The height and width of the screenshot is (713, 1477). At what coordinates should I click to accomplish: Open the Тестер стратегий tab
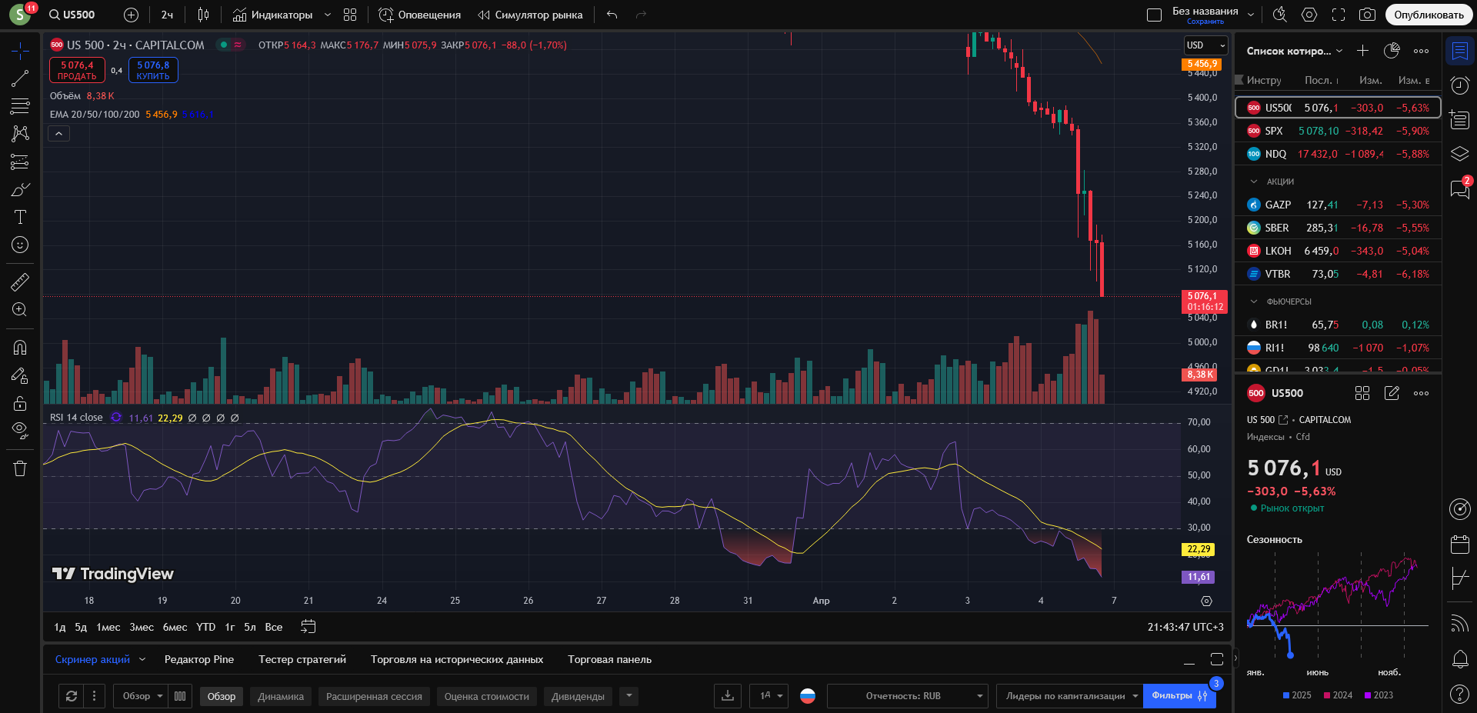point(302,659)
